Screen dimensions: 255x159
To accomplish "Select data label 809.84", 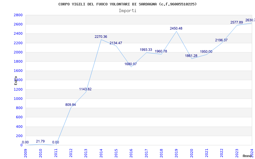I will (x=70, y=105).
